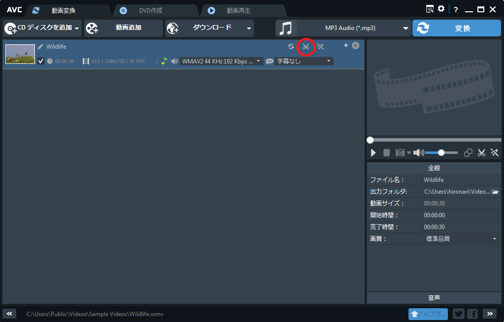Stop the preview playback

pos(386,153)
